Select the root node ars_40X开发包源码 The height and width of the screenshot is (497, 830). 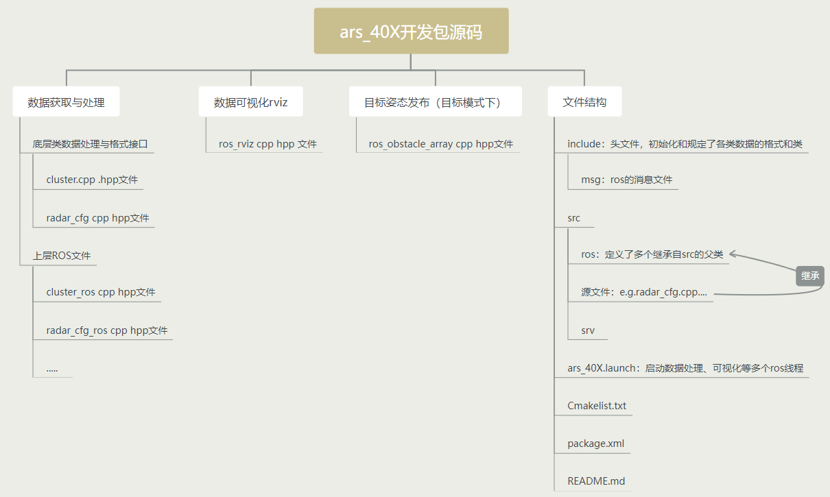coord(411,30)
